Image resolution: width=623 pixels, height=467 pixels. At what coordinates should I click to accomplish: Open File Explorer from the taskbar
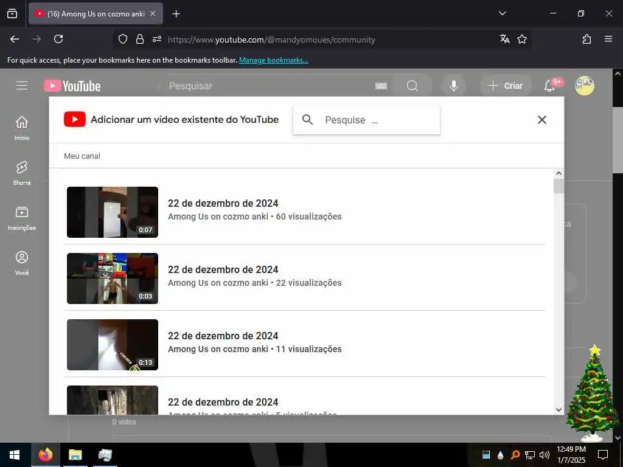(75, 455)
